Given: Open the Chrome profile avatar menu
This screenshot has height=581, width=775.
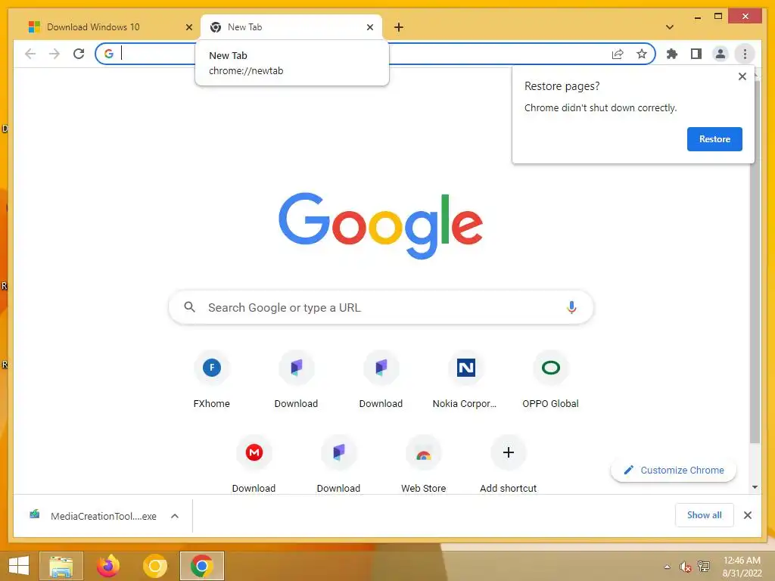Looking at the screenshot, I should pos(721,54).
